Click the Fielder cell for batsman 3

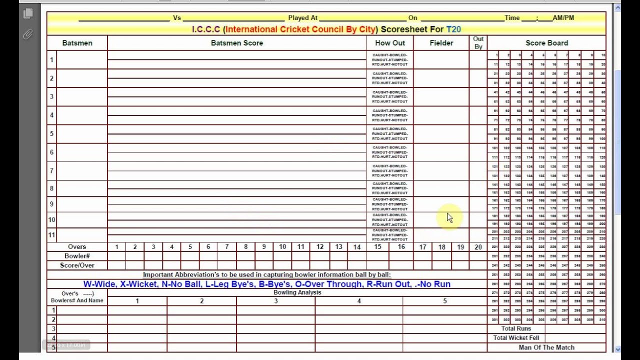pos(441,97)
